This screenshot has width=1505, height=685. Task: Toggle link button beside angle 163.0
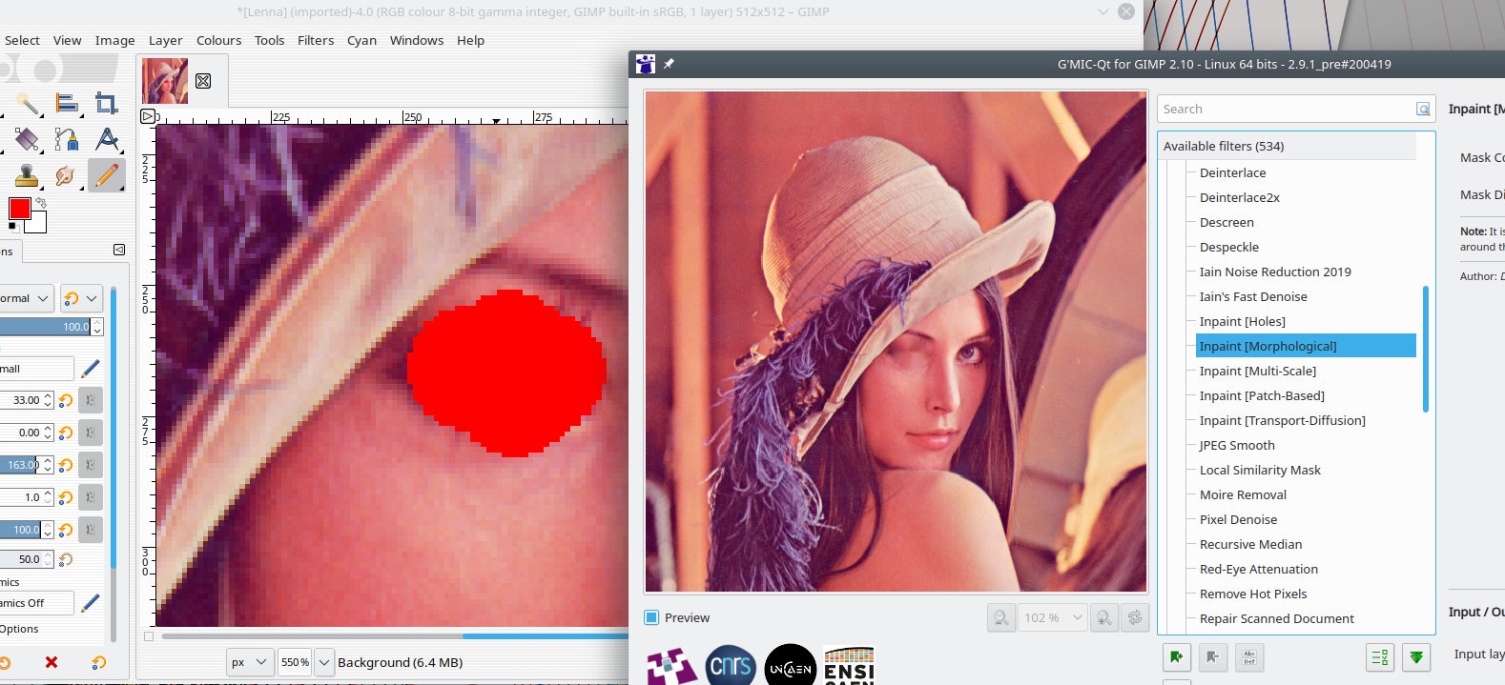(x=91, y=465)
